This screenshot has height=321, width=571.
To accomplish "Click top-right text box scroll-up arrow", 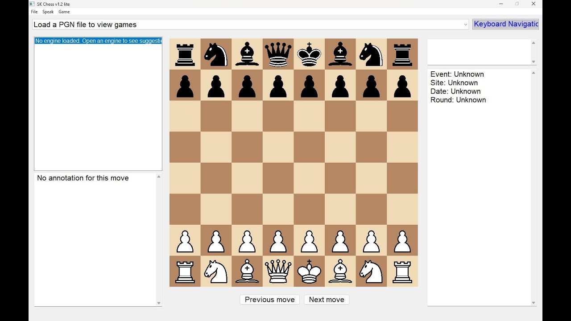I will [x=534, y=43].
